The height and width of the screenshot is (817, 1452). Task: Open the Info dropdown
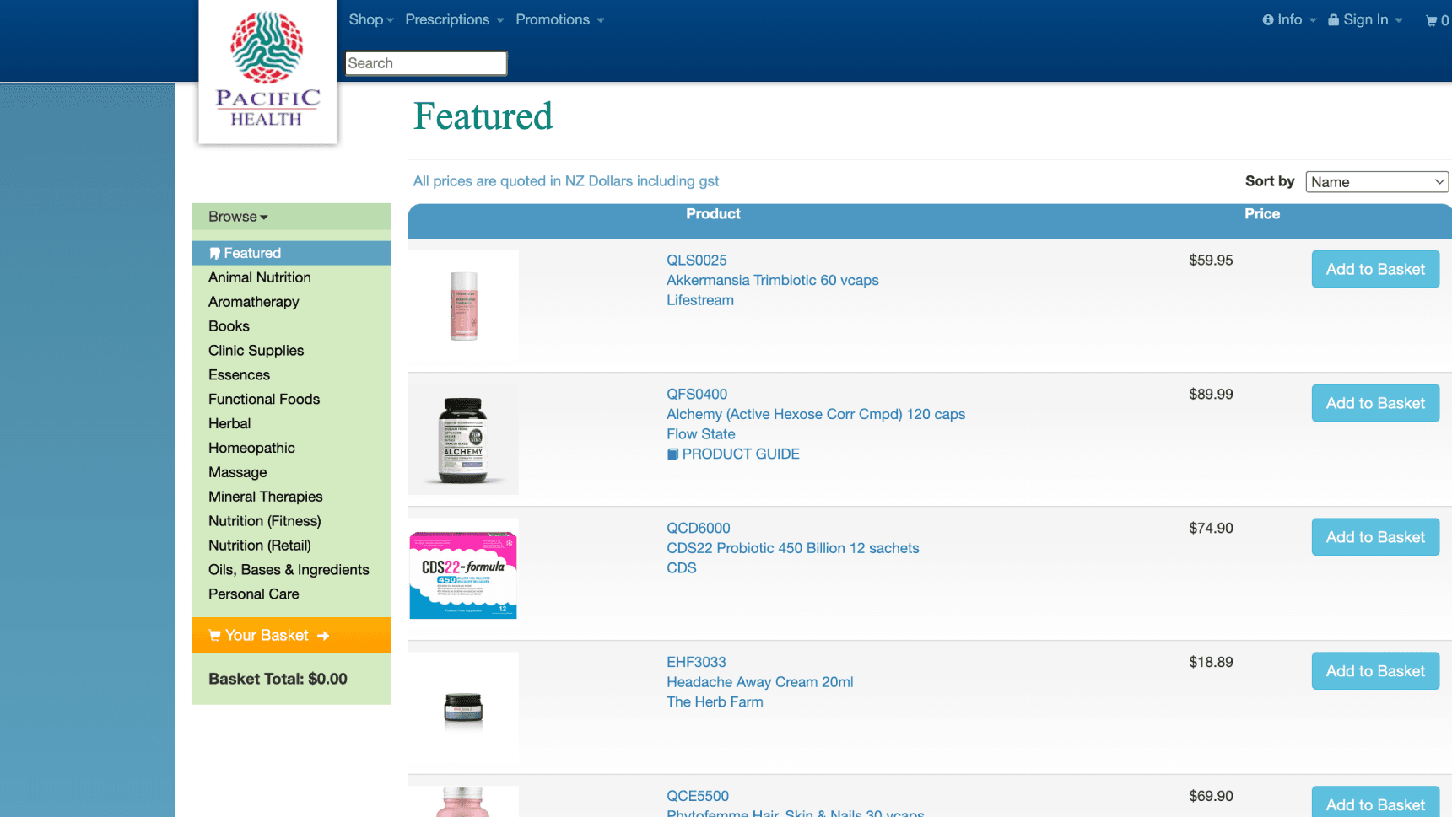tap(1289, 19)
